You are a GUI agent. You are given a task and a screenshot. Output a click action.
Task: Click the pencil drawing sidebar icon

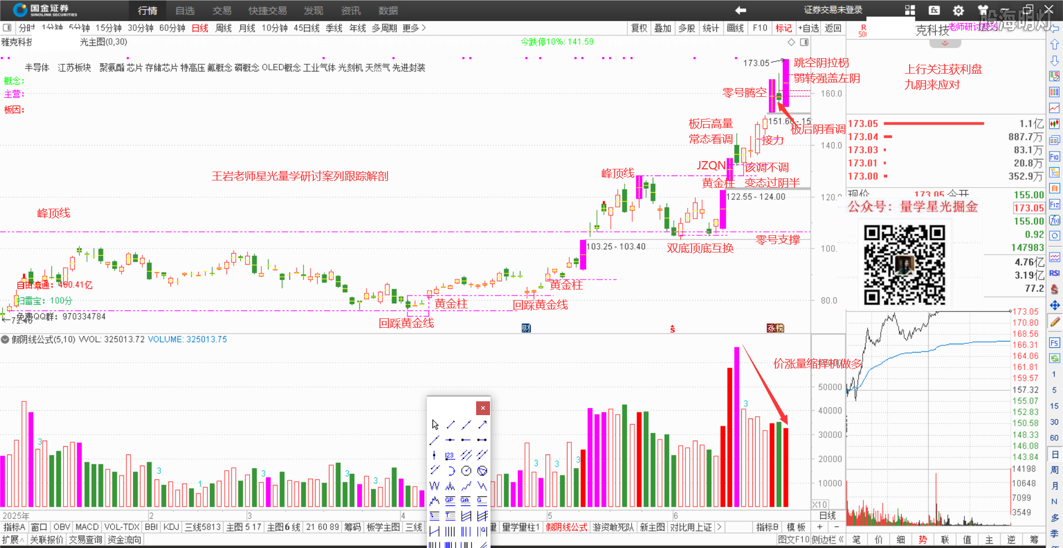pyautogui.click(x=1054, y=322)
